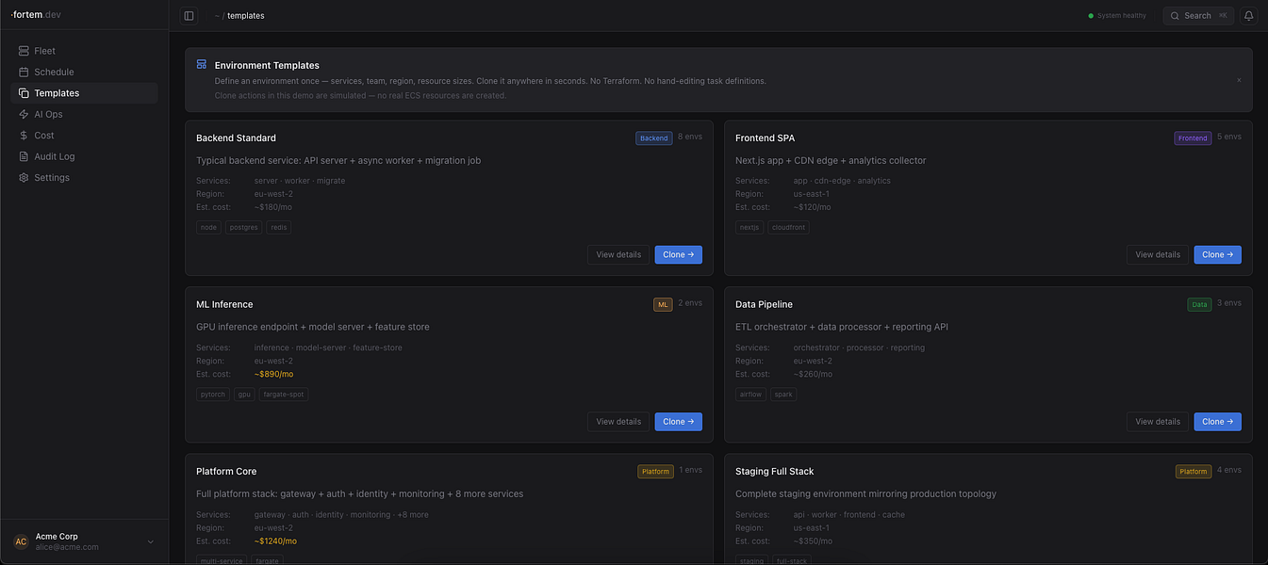Image resolution: width=1268 pixels, height=565 pixels.
Task: Click the fargate-spot tag
Action: click(284, 395)
